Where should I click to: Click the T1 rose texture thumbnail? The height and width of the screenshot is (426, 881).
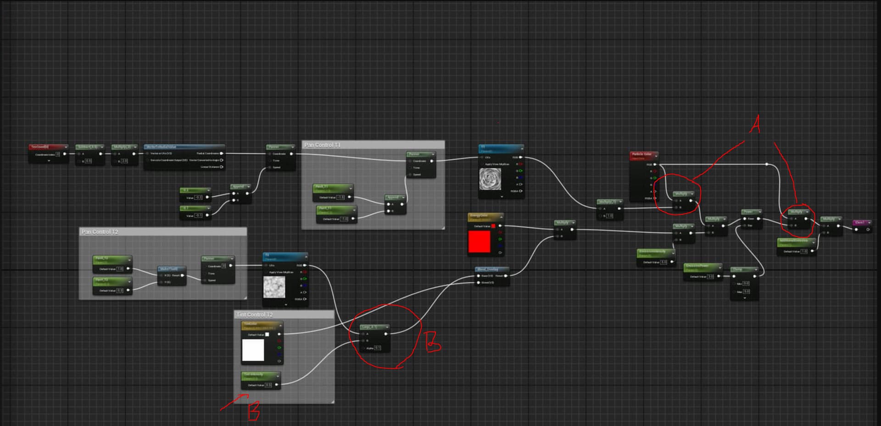point(490,179)
